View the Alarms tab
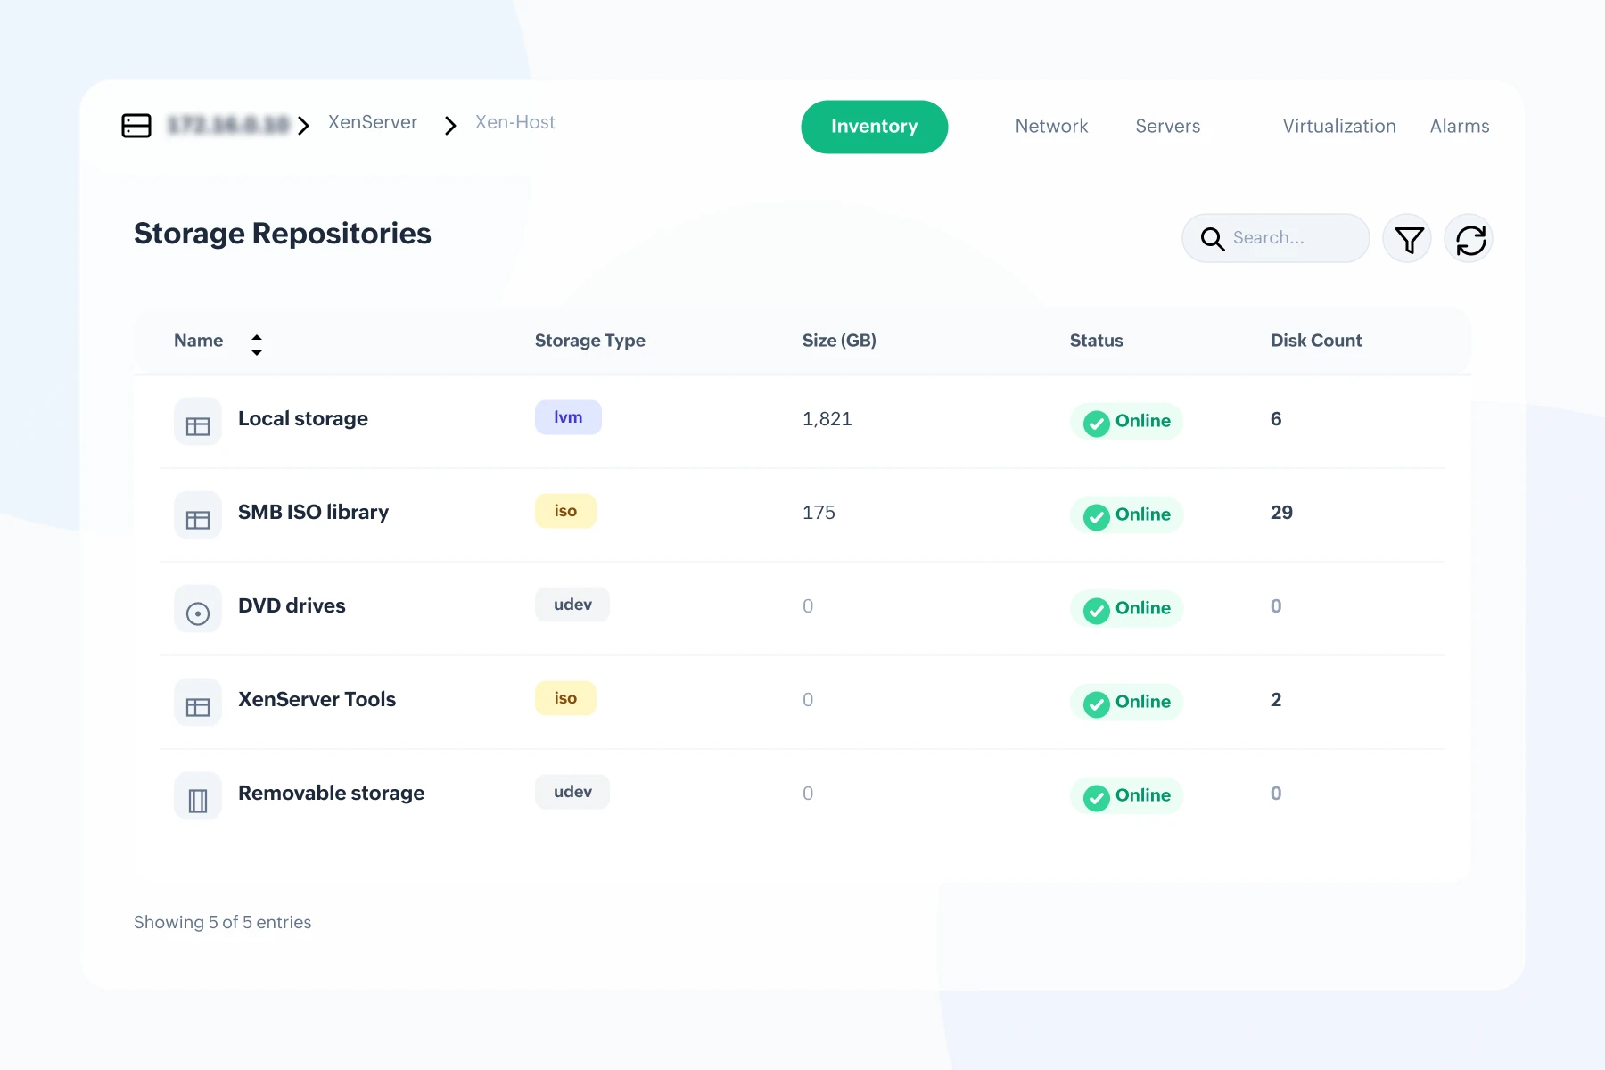1605x1070 pixels. pos(1460,127)
